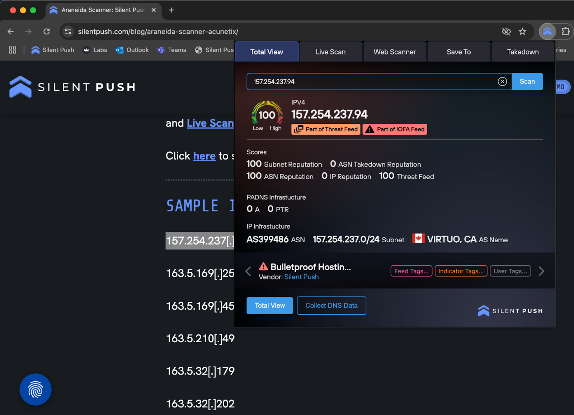Open the Save To tab
The image size is (574, 415).
(x=458, y=52)
